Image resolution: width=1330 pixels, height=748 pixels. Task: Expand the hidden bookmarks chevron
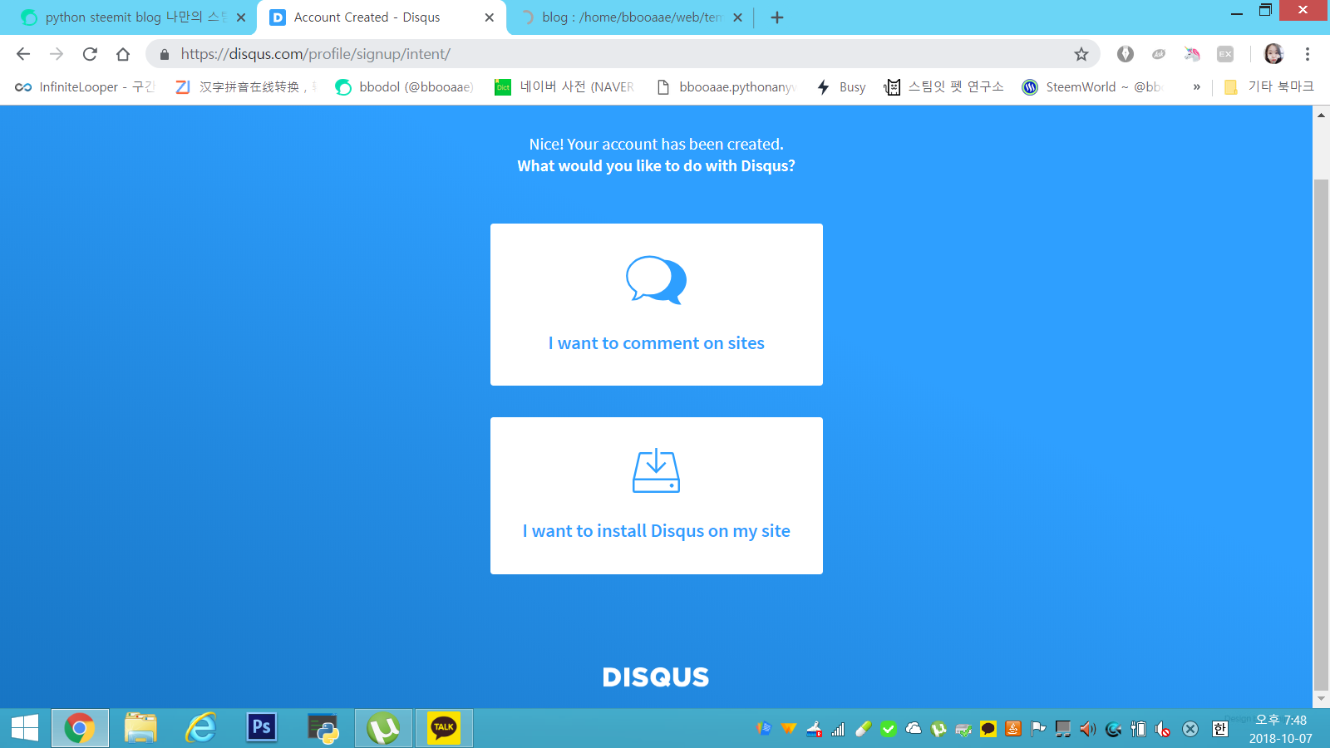pos(1196,87)
